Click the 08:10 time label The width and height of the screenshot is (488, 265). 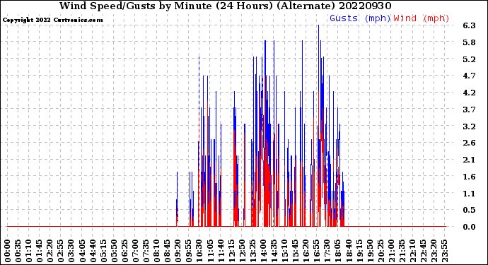pos(156,251)
